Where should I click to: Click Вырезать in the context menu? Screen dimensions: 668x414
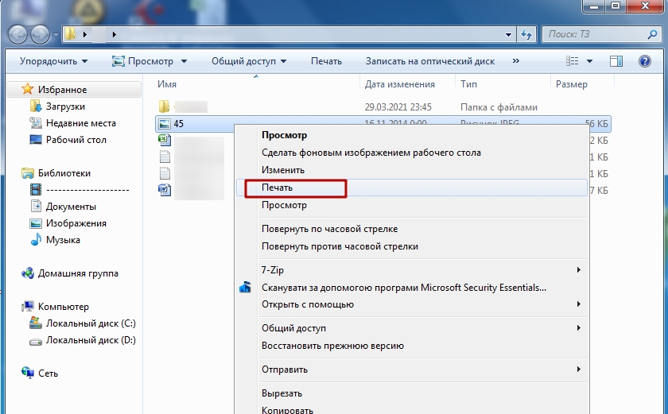point(282,393)
